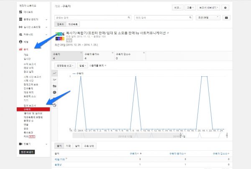
Task: Open the 동영상 source link in table
Action: pos(58,164)
